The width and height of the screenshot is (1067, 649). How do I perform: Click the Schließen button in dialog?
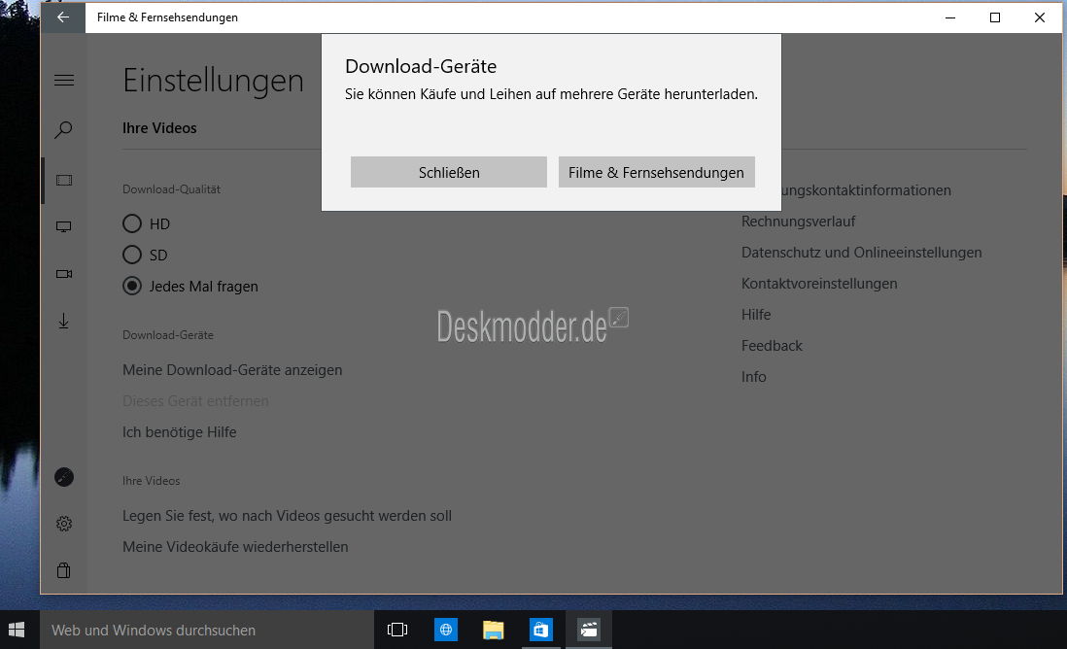tap(448, 172)
